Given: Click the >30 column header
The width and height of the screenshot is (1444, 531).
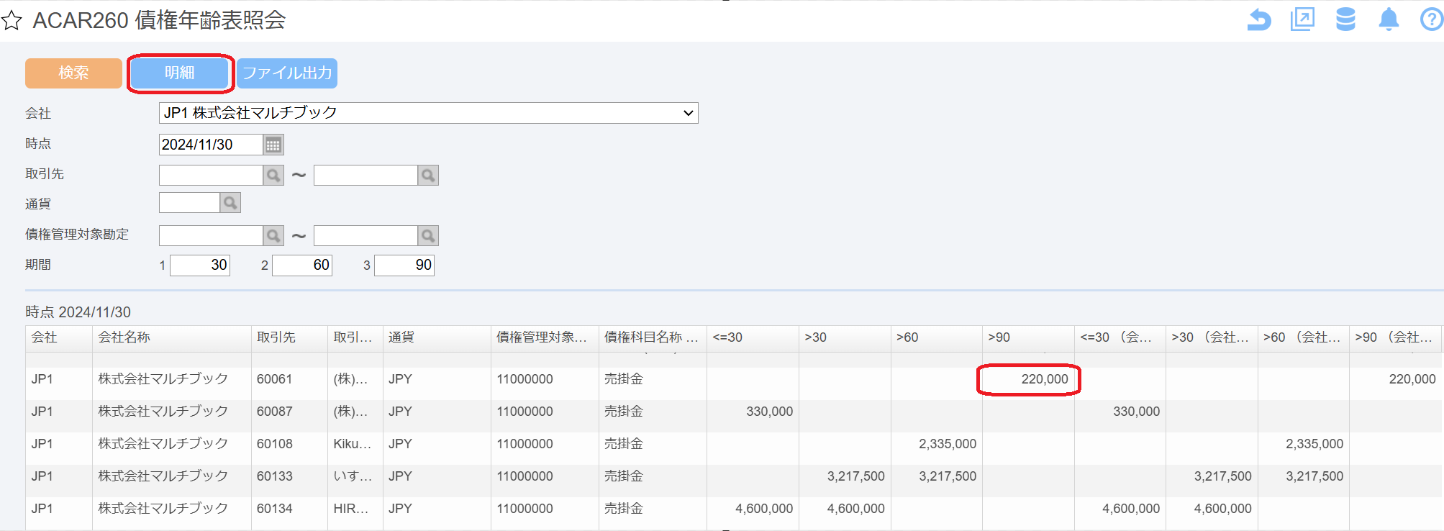Looking at the screenshot, I should (x=845, y=337).
